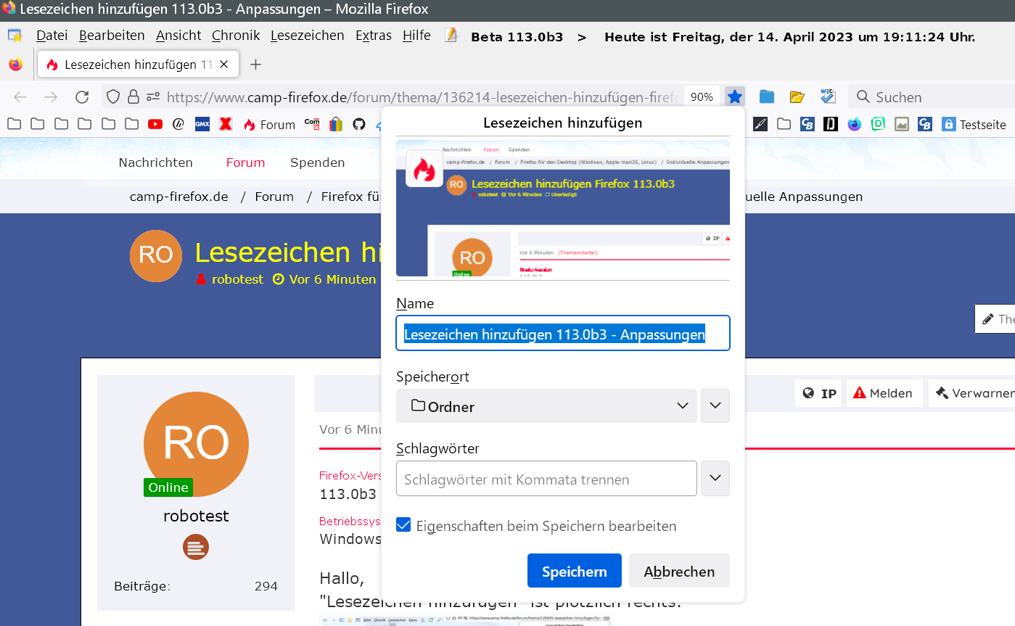
Task: Click into the Schlagwörter tags field
Action: (x=546, y=479)
